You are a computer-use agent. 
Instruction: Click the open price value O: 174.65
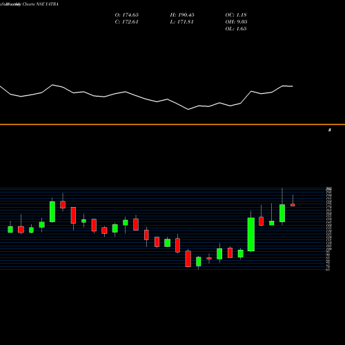pyautogui.click(x=127, y=15)
